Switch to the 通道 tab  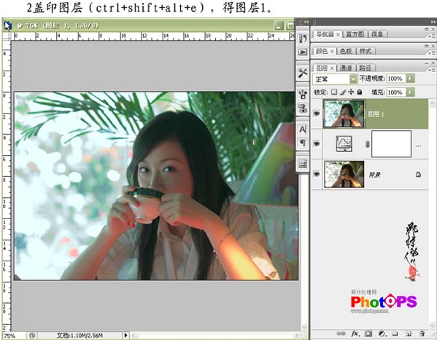[x=346, y=68]
